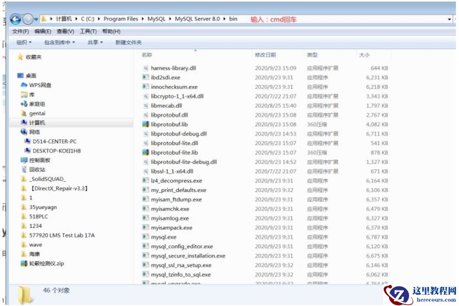Expand the arrow after MySQL Server 8.0

[225, 19]
